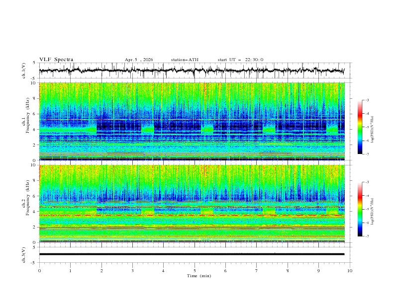394x304 pixels.
Task: Click time axis tick label "1"
Action: click(x=70, y=271)
